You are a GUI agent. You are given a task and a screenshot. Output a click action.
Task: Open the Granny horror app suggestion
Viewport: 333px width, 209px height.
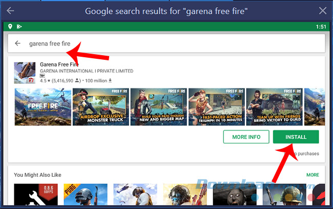235,195
